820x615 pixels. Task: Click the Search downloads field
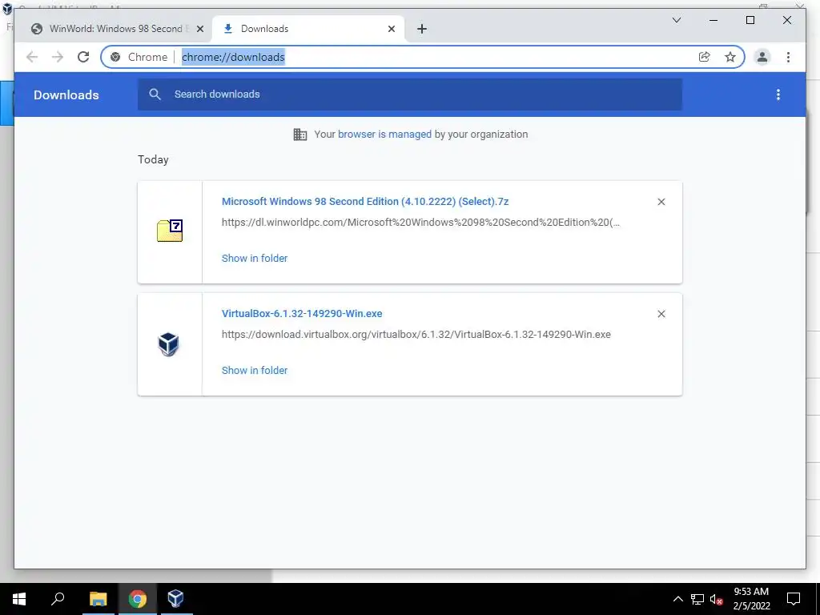409,94
